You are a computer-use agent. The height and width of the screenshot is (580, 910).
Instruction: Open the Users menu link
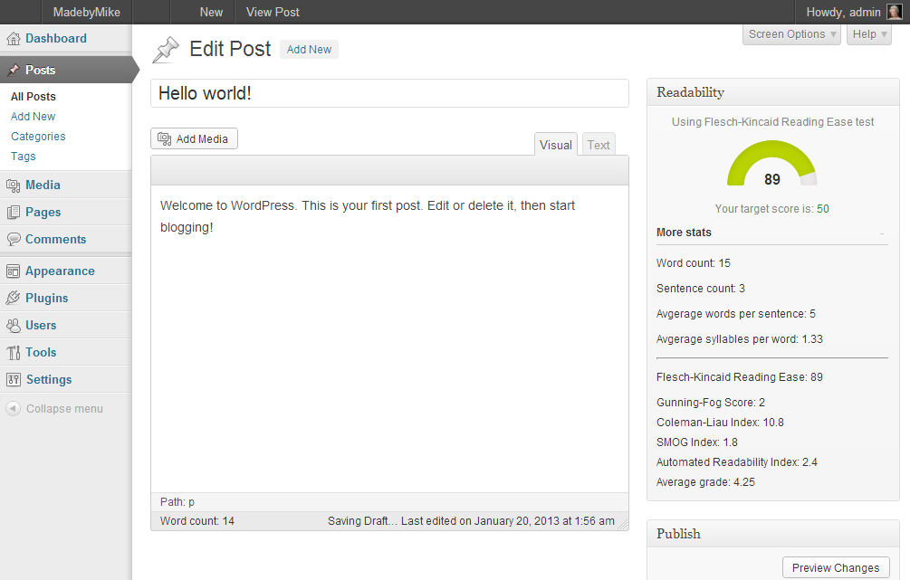[x=41, y=326]
